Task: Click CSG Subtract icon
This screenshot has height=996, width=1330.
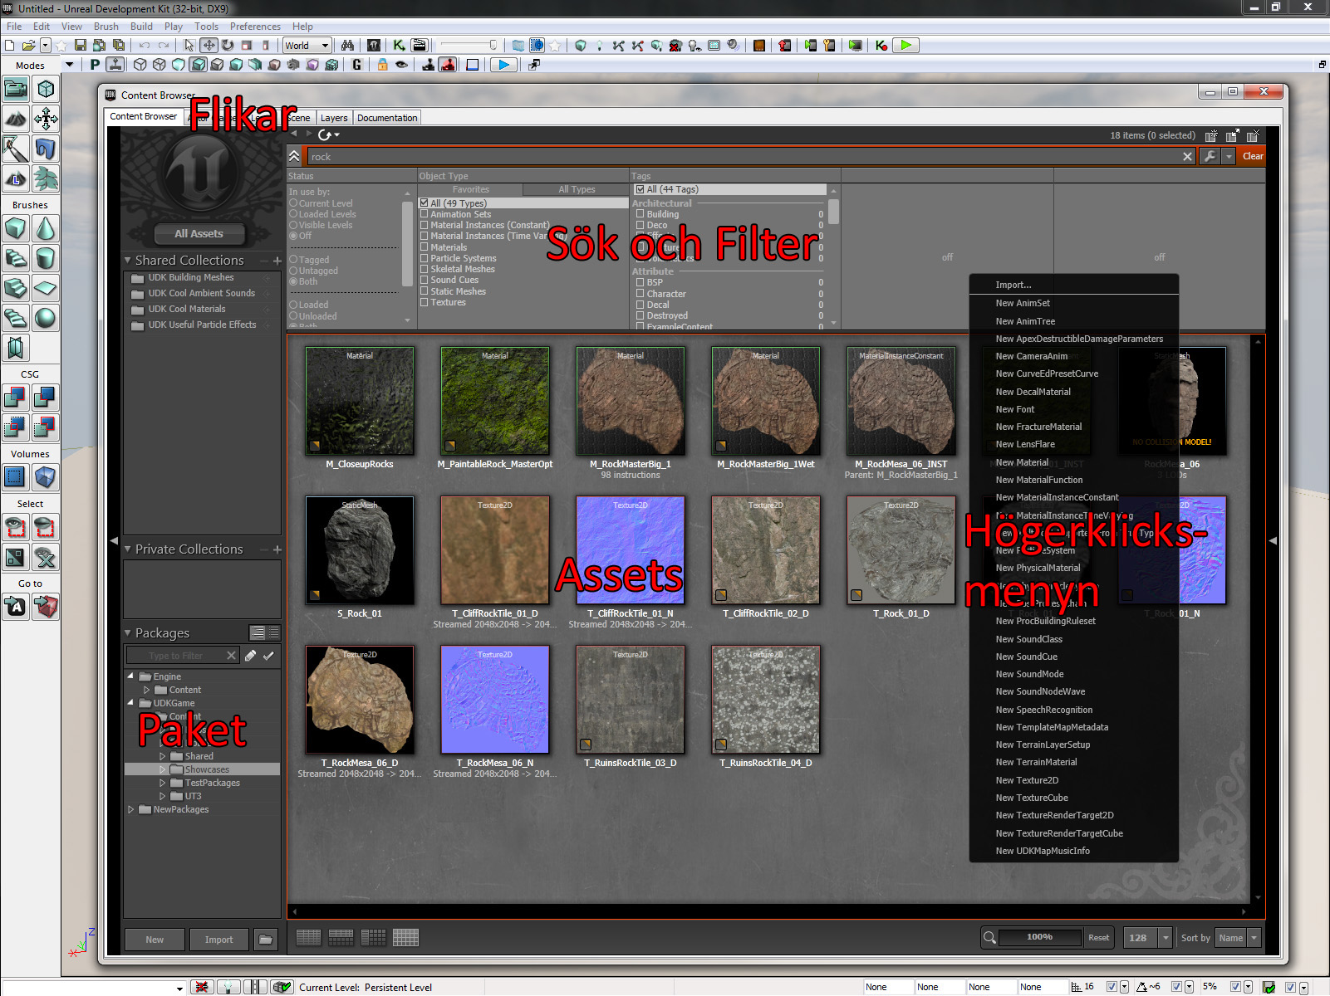Action: tap(46, 398)
